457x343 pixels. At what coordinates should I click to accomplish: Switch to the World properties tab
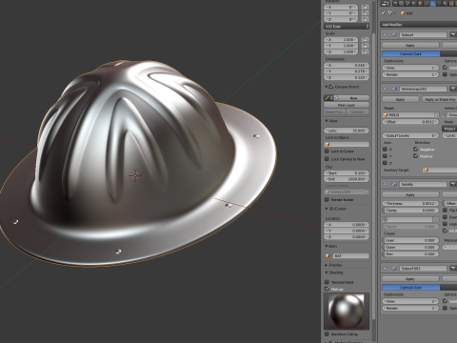(x=414, y=4)
